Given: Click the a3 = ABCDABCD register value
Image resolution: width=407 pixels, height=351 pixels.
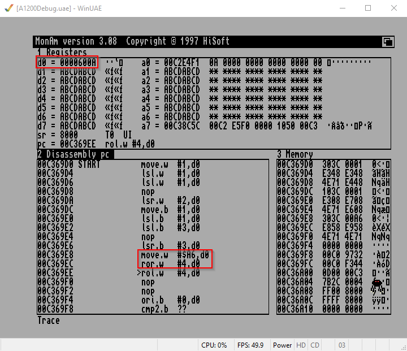Looking at the screenshot, I should pyautogui.click(x=171, y=89).
